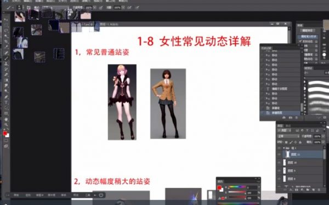Select the Gradient tool
329x205 pixels.
tap(6, 80)
